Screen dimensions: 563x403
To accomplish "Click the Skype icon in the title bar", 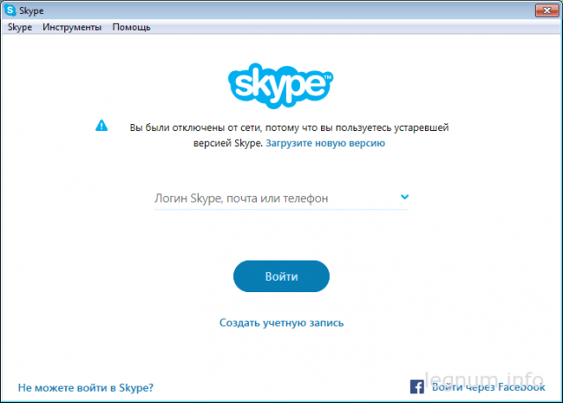I will coord(10,11).
